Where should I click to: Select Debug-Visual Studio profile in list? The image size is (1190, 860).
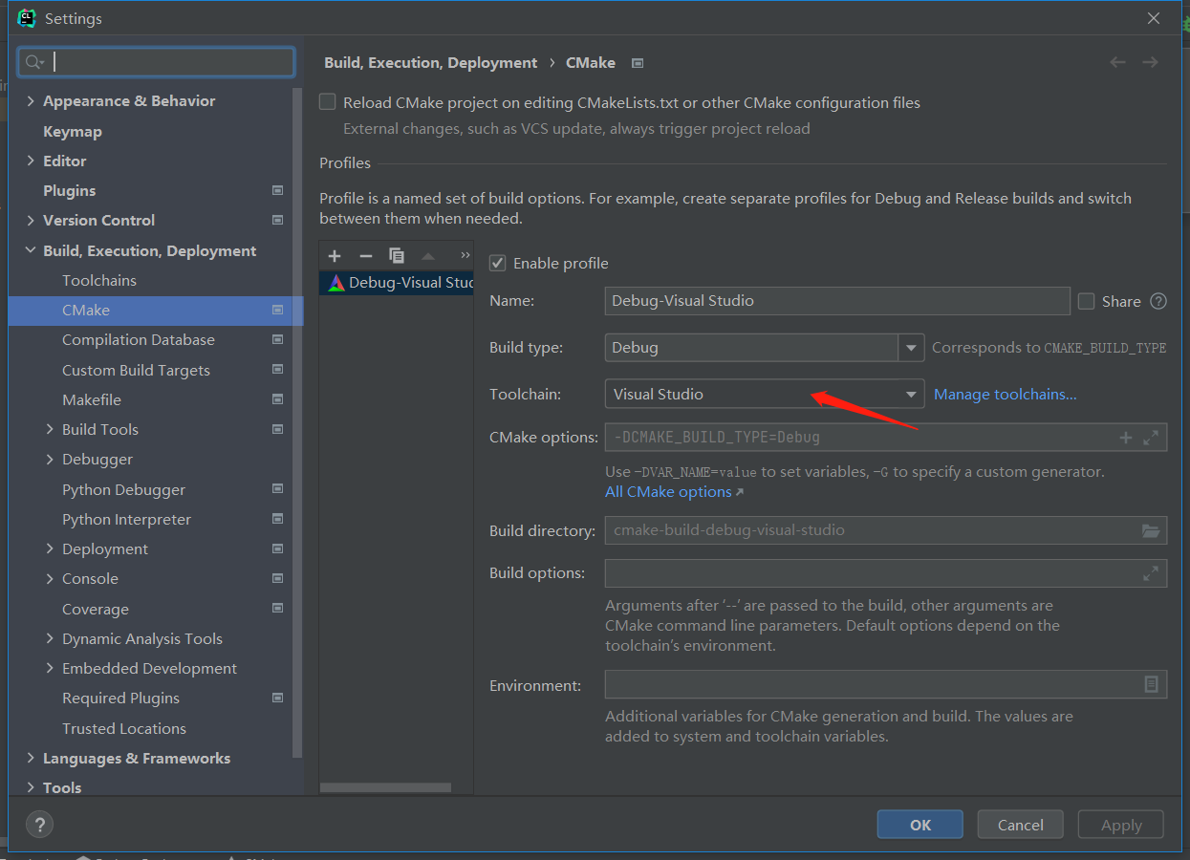(397, 283)
